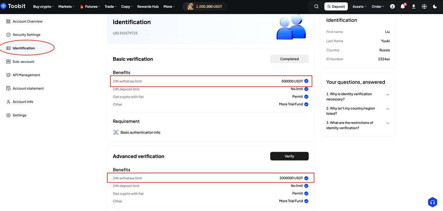Open Account Info page
Viewport: 443px width, 211px height.
pyautogui.click(x=23, y=102)
